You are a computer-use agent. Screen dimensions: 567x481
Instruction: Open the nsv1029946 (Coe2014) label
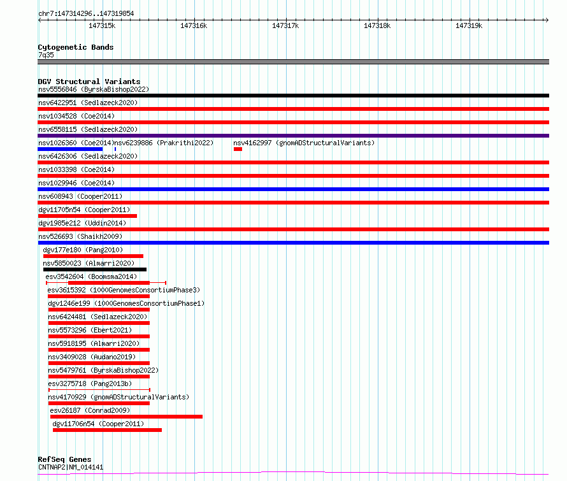click(x=76, y=183)
